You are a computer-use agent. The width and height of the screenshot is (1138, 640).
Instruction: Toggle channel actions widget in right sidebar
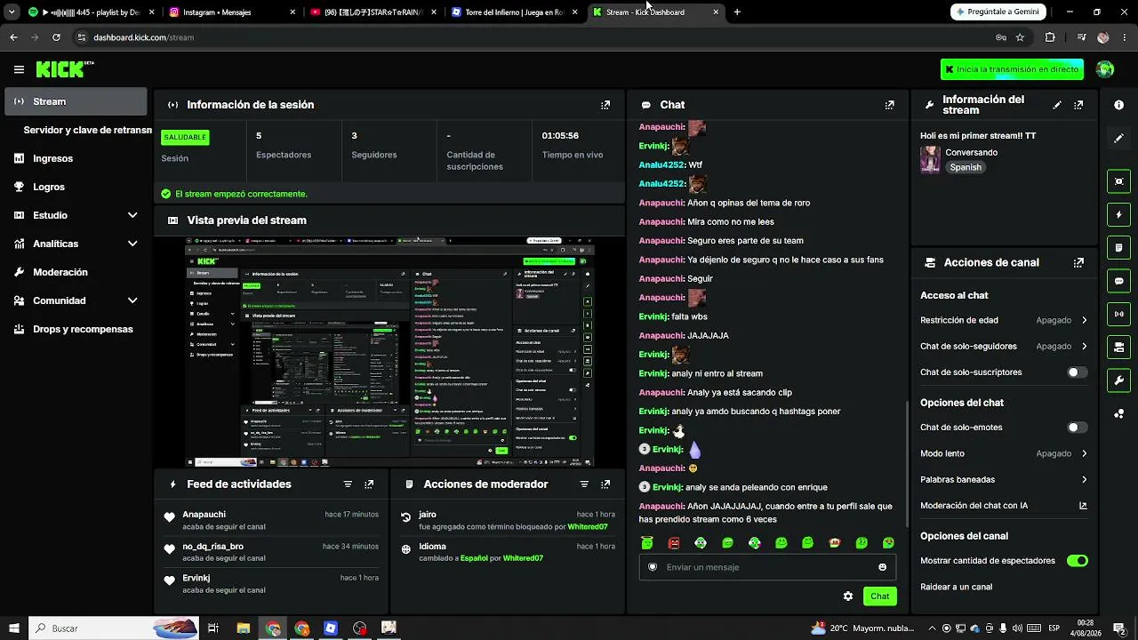click(x=1118, y=347)
